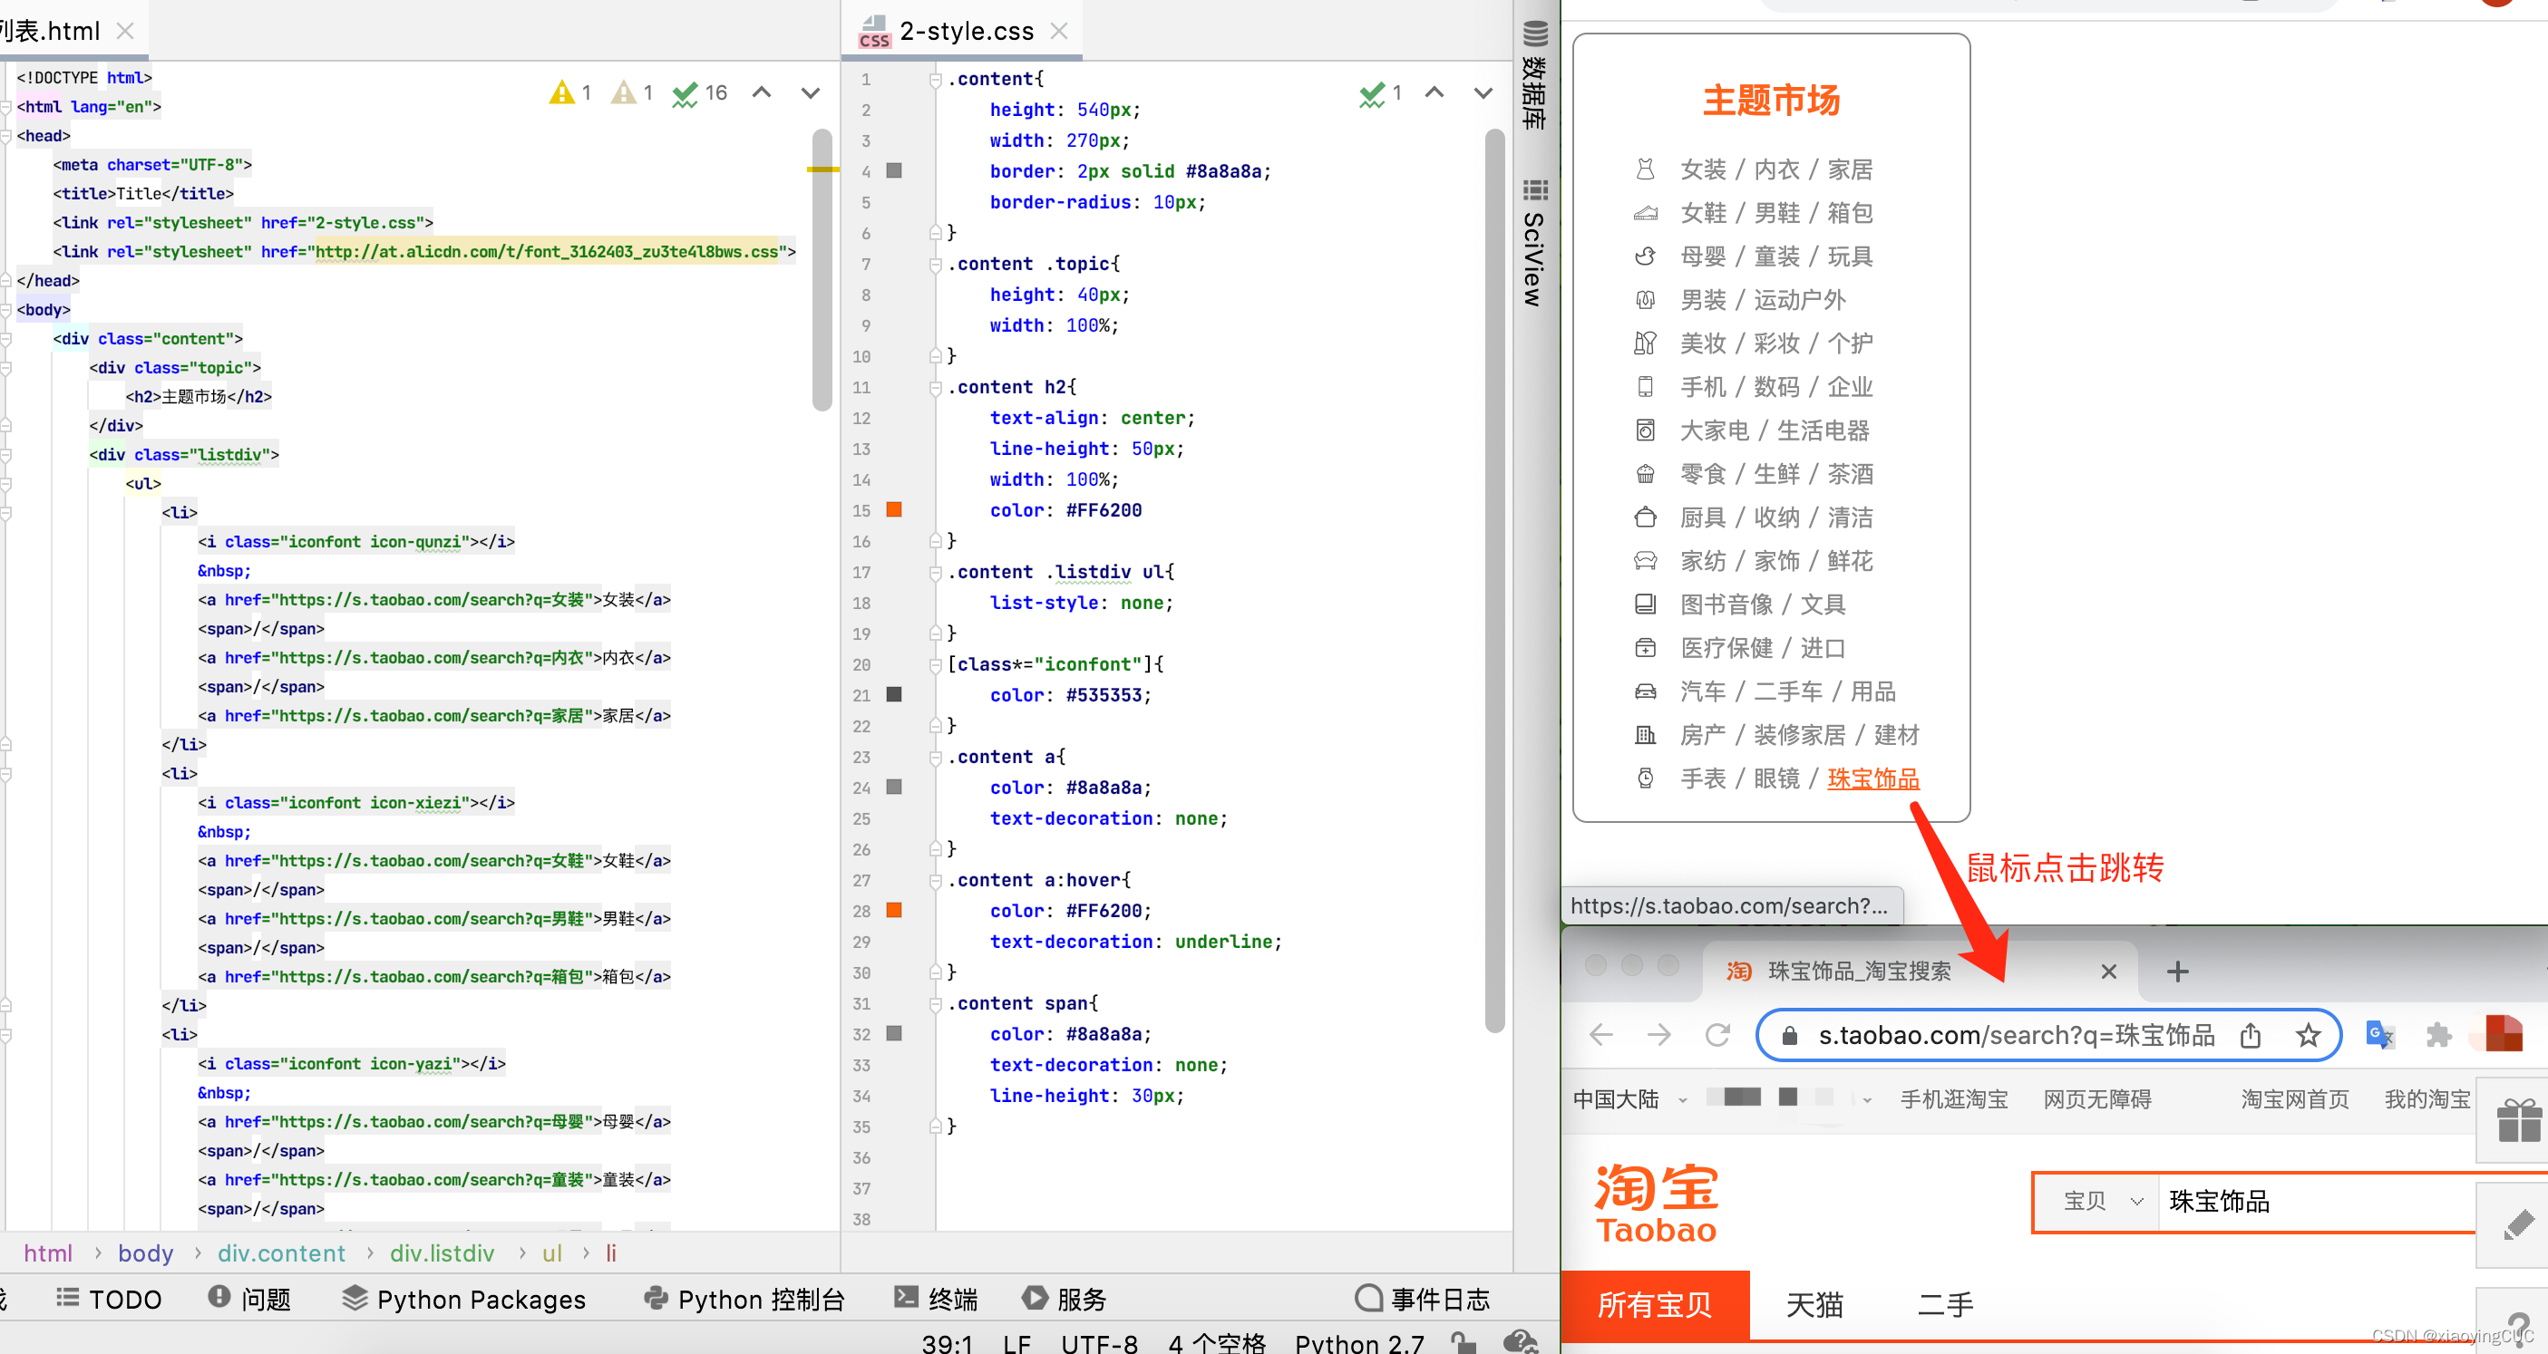
Task: Click the green check indicator in CSS editor
Action: (x=1381, y=93)
